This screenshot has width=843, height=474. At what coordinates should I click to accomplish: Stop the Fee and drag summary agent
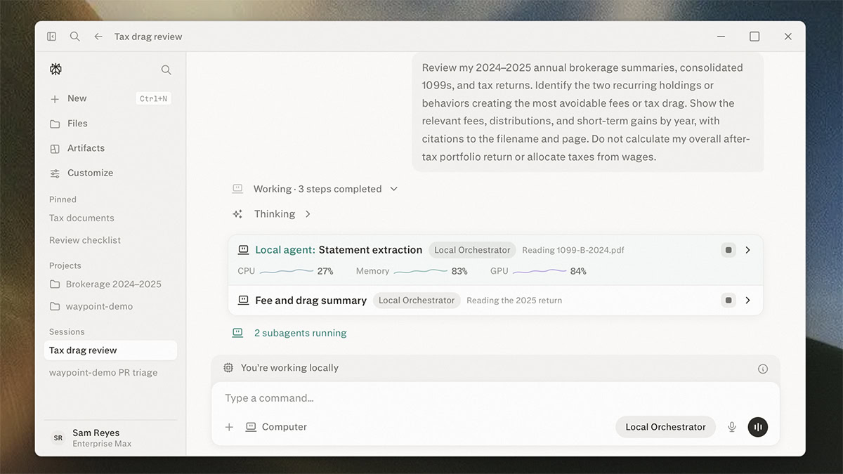pyautogui.click(x=728, y=301)
